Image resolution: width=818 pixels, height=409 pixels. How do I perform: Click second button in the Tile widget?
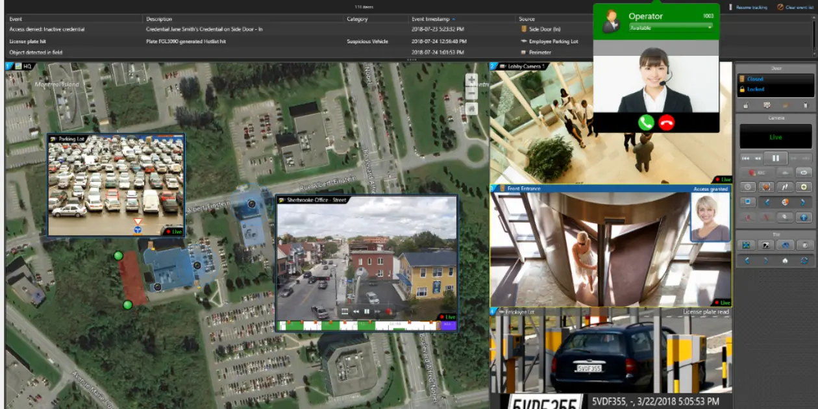[766, 245]
